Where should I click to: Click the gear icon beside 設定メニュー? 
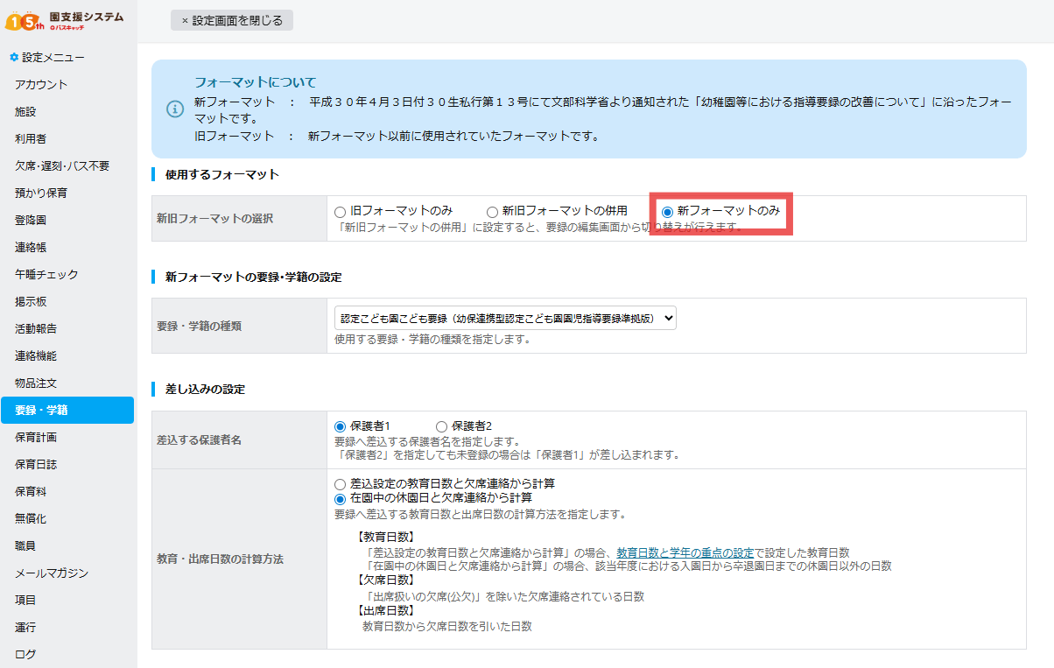(x=13, y=58)
